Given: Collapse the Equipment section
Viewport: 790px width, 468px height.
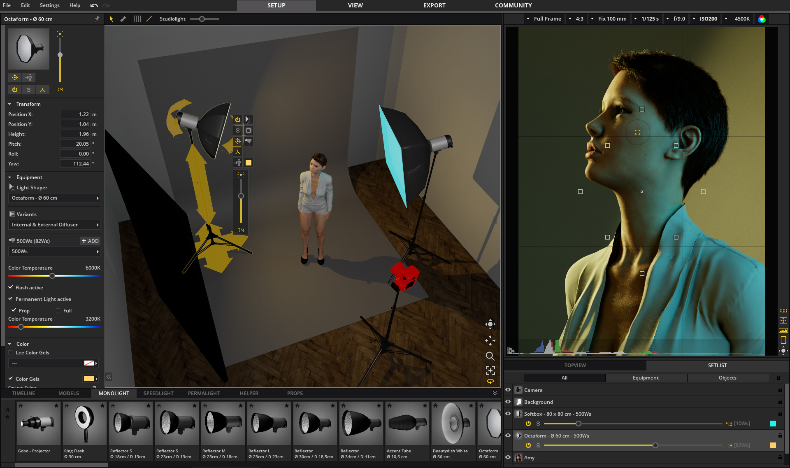Looking at the screenshot, I should tap(10, 177).
